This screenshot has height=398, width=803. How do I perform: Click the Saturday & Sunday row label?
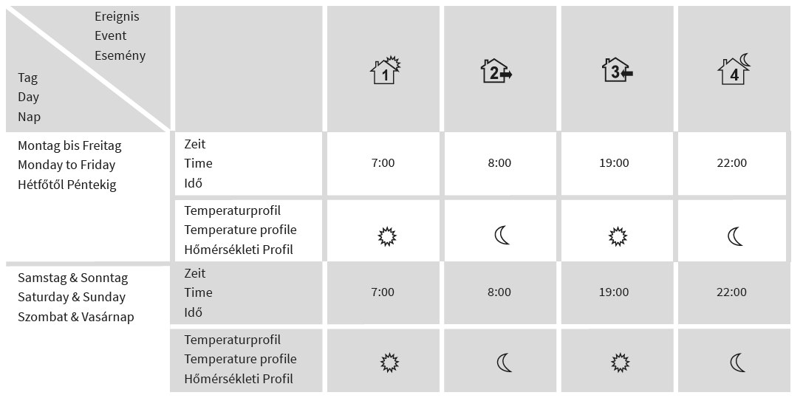click(x=72, y=298)
